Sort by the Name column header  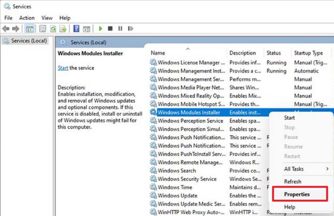pos(158,53)
